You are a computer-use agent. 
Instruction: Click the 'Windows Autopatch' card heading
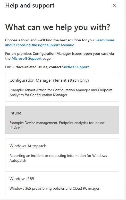(x=28, y=146)
